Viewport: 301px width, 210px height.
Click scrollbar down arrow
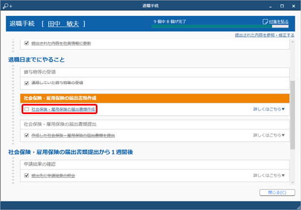pyautogui.click(x=292, y=182)
